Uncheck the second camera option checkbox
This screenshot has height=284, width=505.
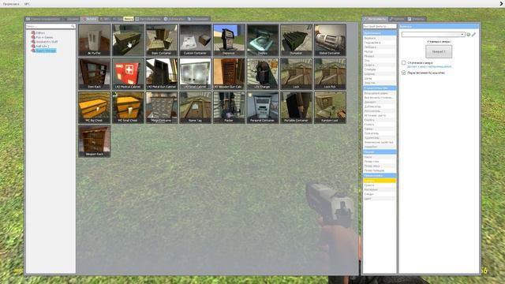403,73
